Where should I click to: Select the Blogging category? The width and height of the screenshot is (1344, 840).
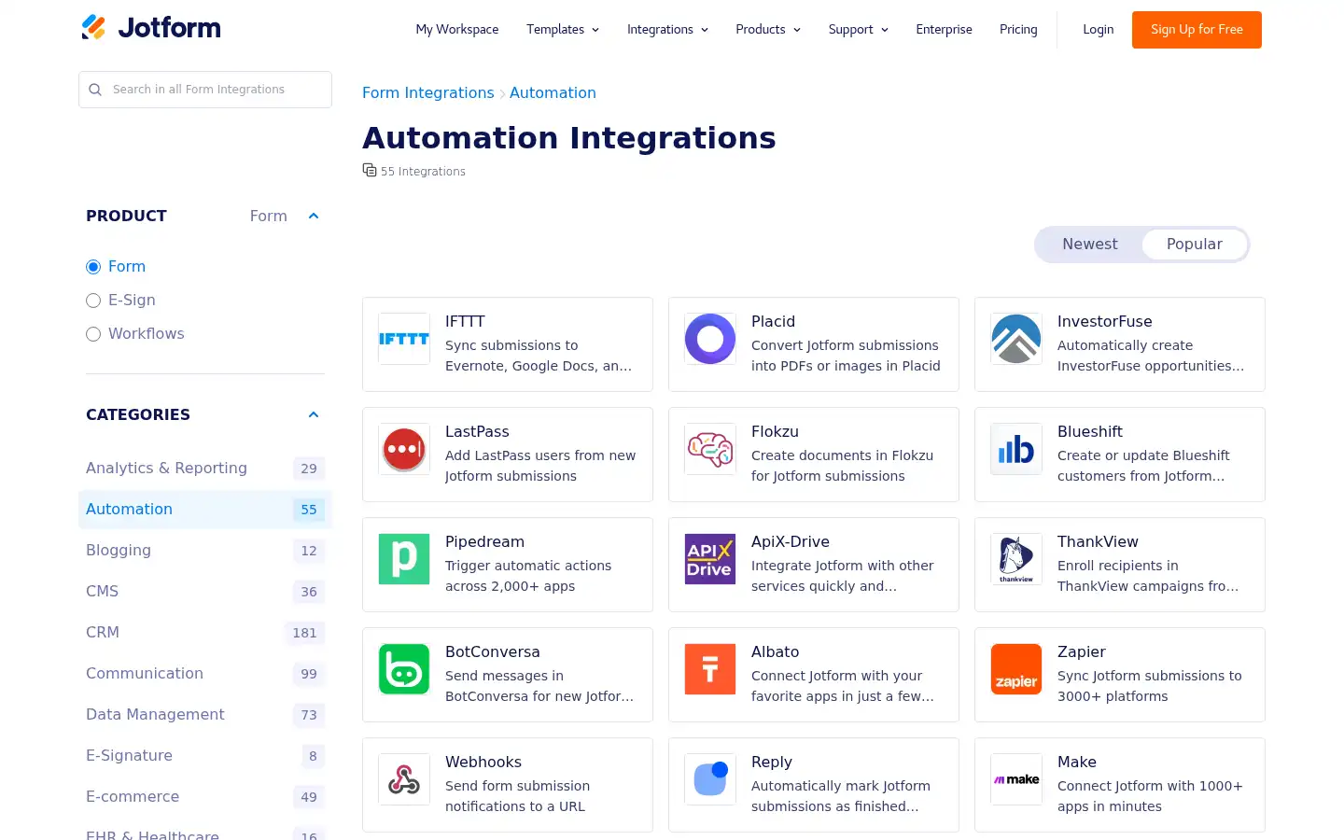click(x=205, y=551)
